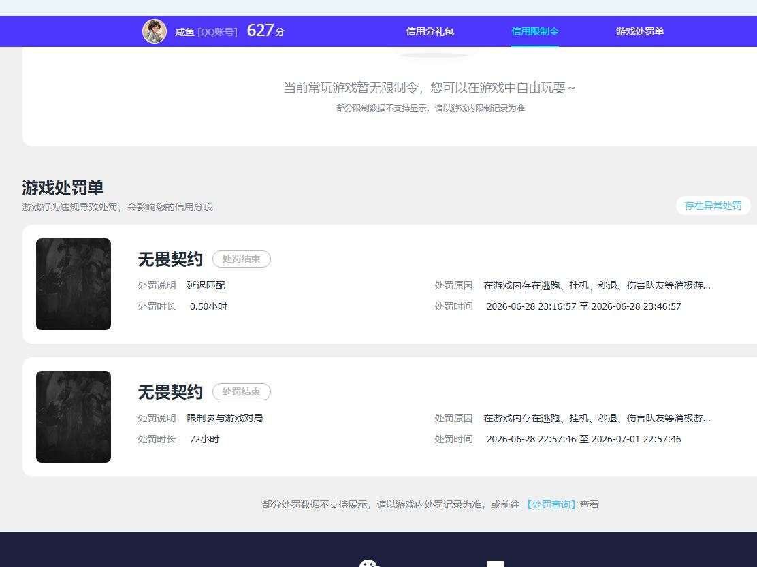Image resolution: width=757 pixels, height=567 pixels.
Task: Click the 延迟匹配 penalty description
Action: pyautogui.click(x=206, y=285)
